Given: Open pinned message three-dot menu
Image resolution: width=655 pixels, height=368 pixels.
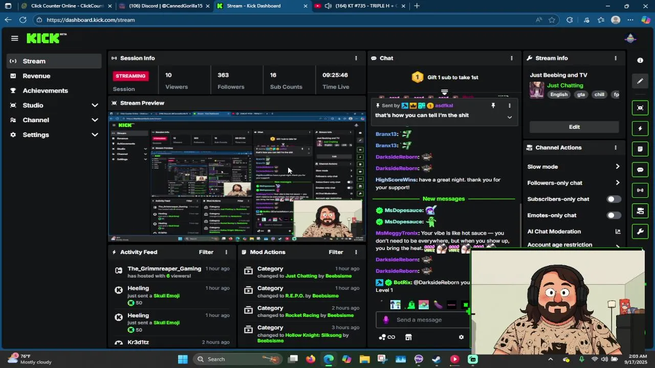Looking at the screenshot, I should [509, 106].
